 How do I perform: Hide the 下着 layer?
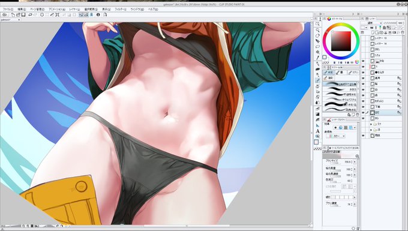coord(363,107)
